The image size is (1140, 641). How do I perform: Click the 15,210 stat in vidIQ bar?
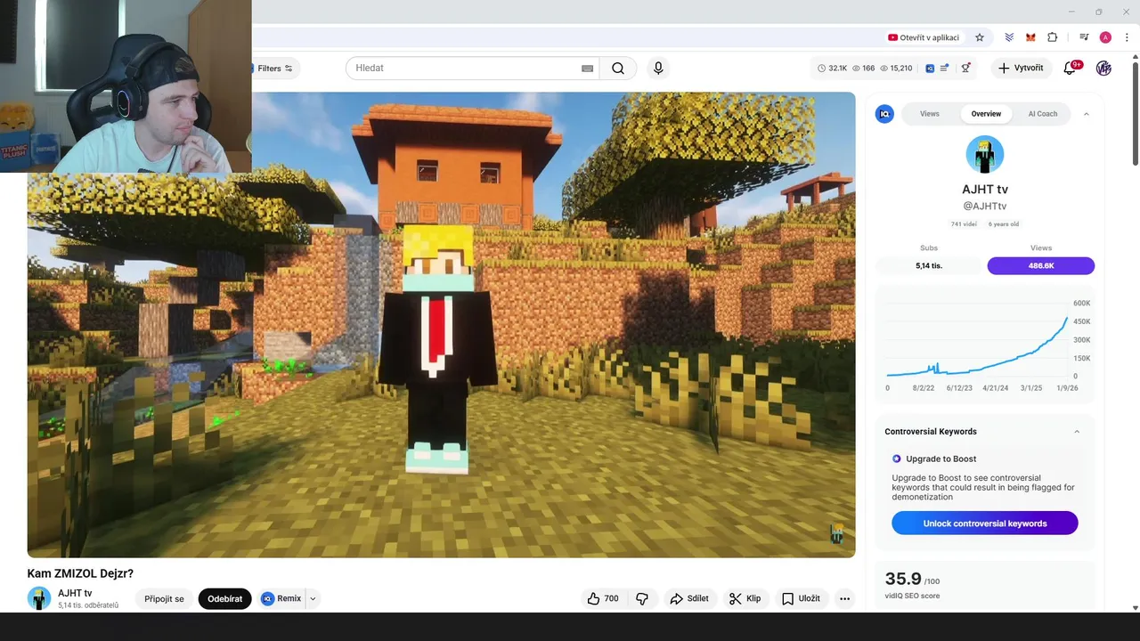(x=896, y=69)
